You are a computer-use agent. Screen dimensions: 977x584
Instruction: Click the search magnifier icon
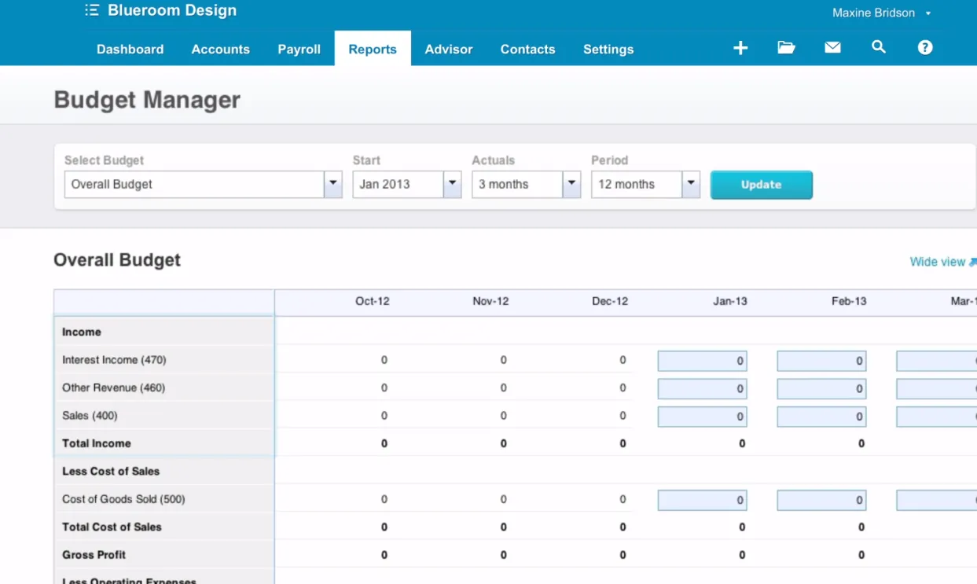point(878,48)
